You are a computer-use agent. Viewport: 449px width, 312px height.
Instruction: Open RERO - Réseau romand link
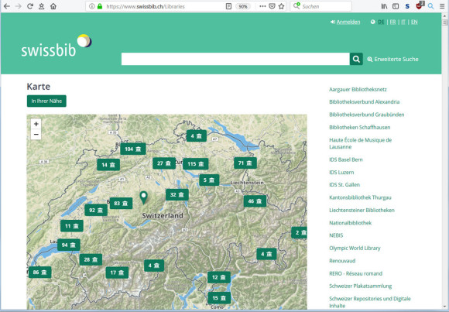(x=355, y=273)
